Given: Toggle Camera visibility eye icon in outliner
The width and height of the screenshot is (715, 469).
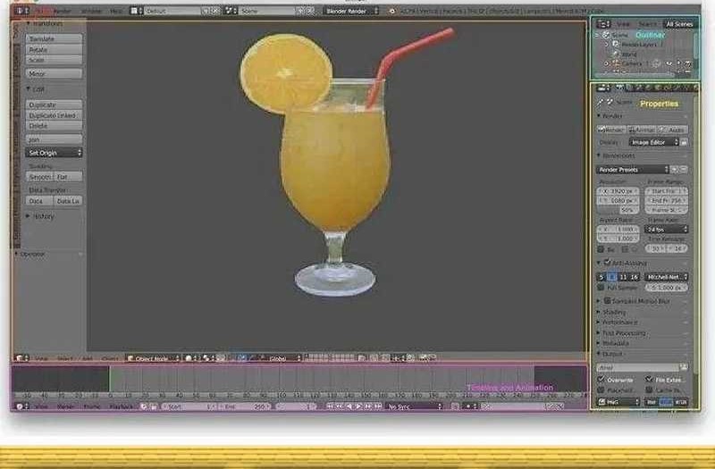Looking at the screenshot, I should [669, 64].
